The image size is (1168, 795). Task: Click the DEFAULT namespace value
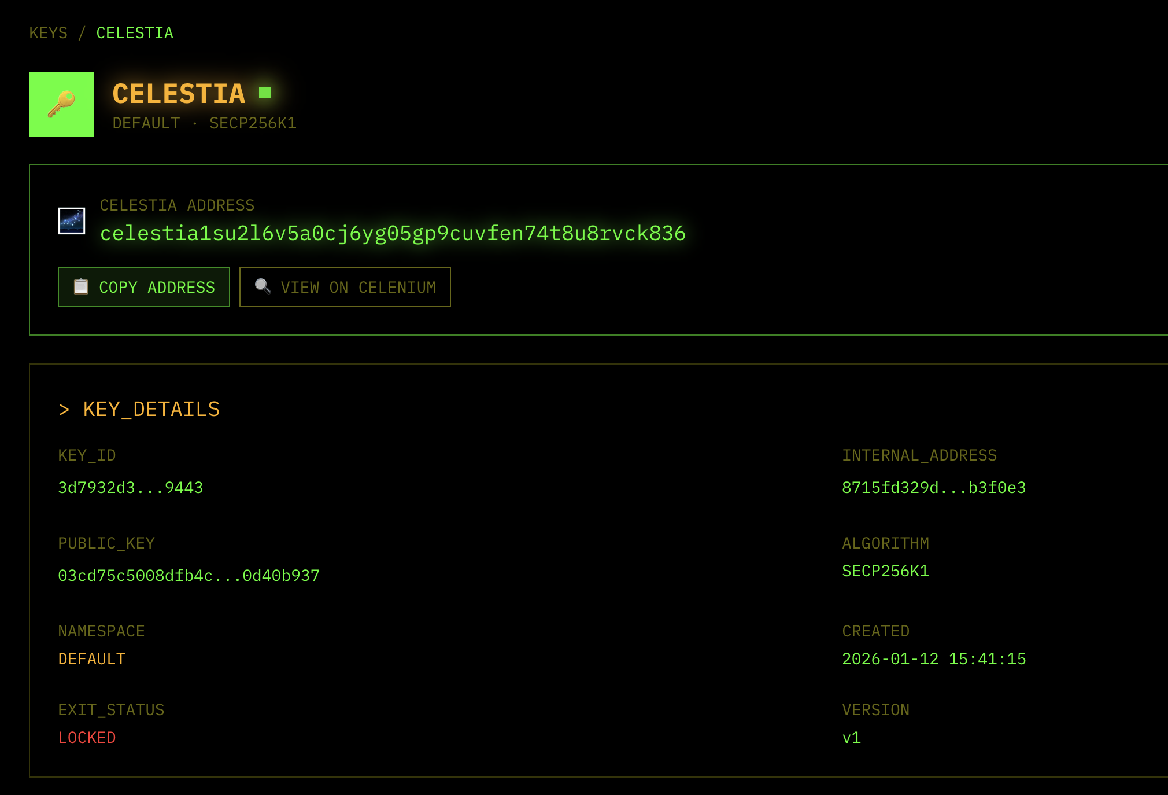(92, 659)
